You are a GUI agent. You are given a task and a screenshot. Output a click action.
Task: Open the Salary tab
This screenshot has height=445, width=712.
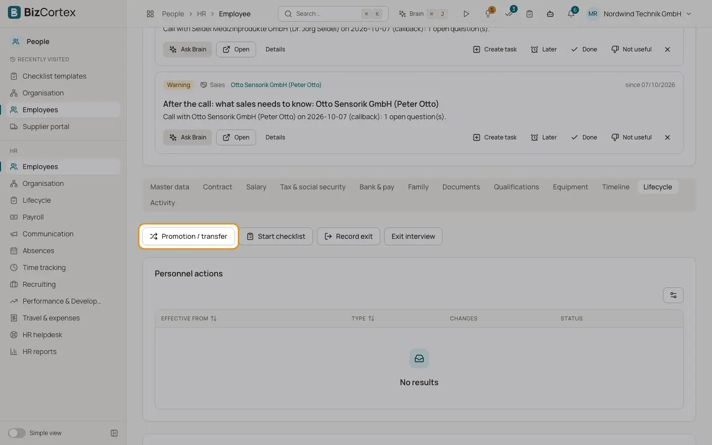256,187
